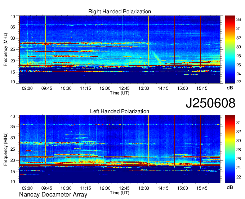Click dB label under Left Handed colorbar
This screenshot has width=245, height=199.
230,187
